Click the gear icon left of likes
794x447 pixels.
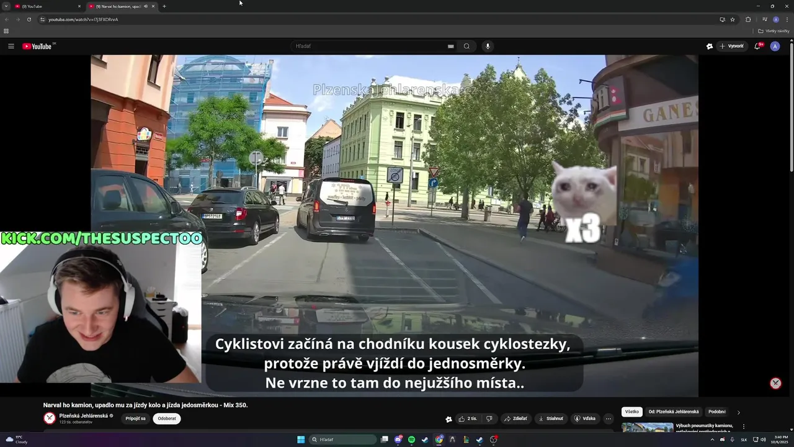(x=448, y=419)
